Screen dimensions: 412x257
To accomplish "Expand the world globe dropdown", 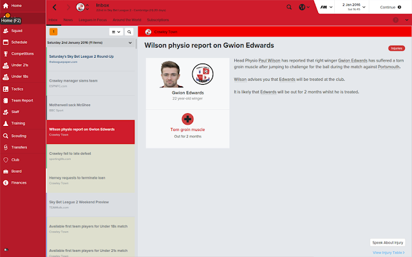I will tap(304, 7).
